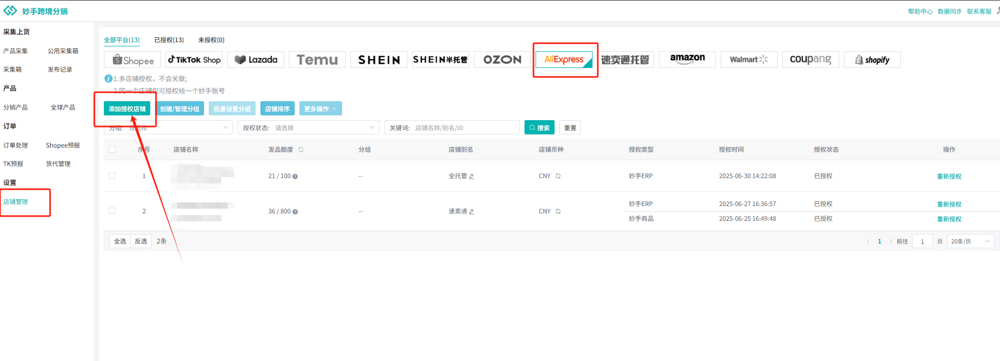This screenshot has width=1000, height=361.
Task: Select the Shopee platform logo
Action: coord(132,60)
